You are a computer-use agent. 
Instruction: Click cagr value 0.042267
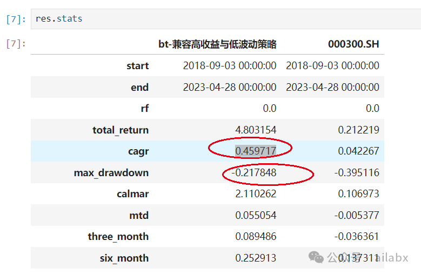tap(358, 151)
